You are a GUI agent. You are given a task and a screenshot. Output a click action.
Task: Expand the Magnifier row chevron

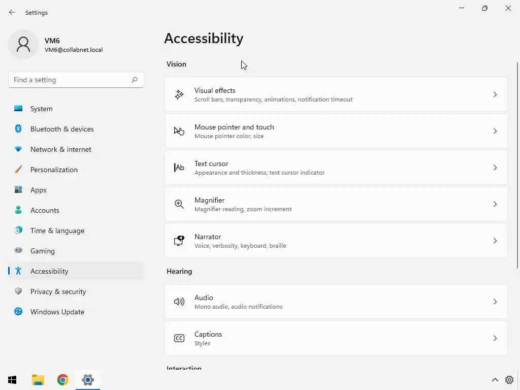pyautogui.click(x=495, y=204)
